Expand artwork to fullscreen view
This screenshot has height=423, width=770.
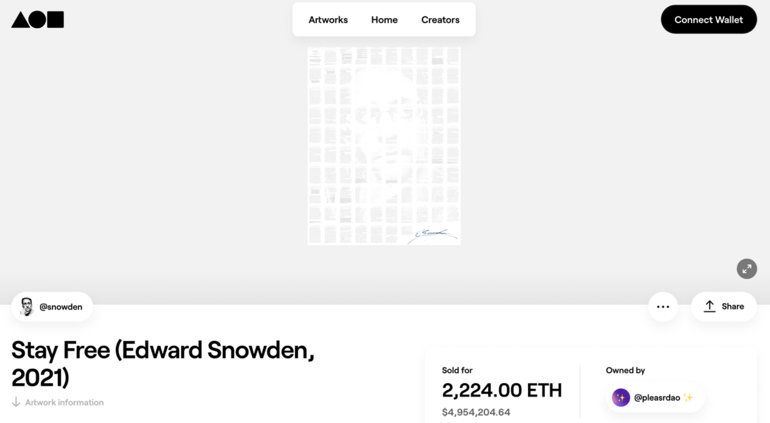(x=746, y=269)
